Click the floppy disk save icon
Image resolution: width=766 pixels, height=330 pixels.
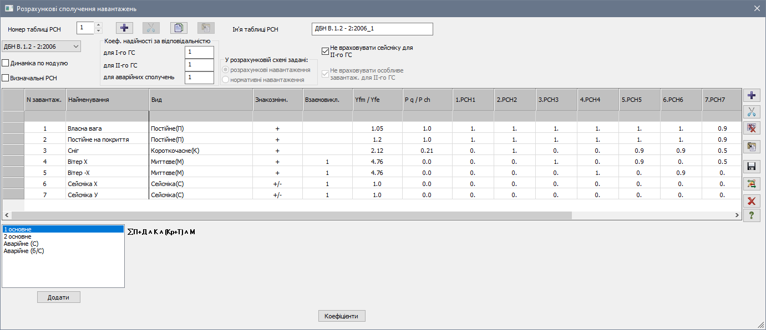click(752, 166)
